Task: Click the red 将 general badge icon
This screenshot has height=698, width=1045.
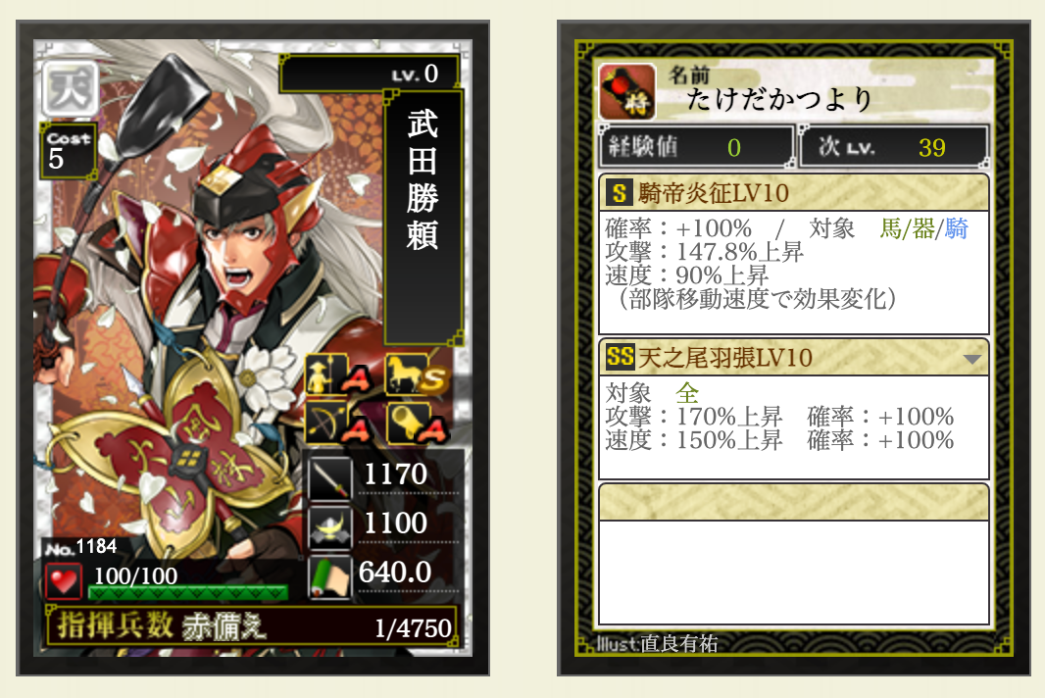Action: point(626,91)
